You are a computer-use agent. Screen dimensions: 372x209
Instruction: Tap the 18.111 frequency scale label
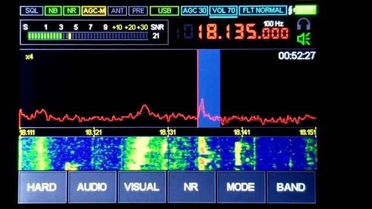(27, 132)
